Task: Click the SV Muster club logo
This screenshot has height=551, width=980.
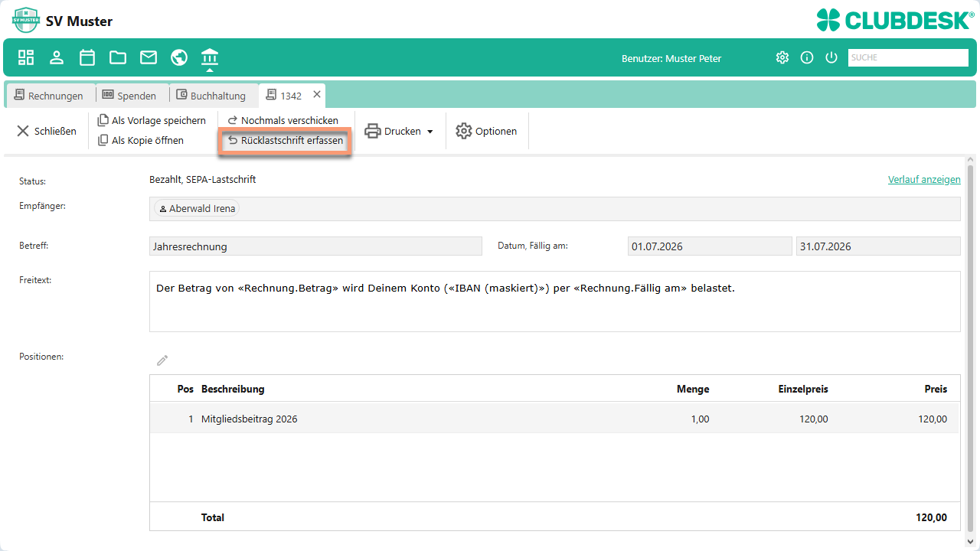Action: 25,20
